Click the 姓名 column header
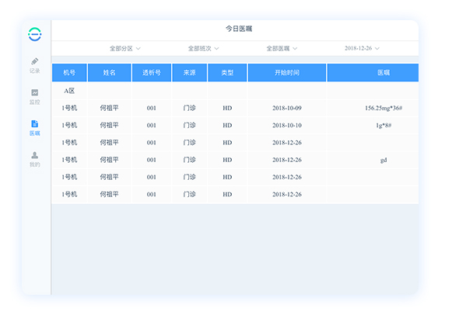This screenshot has height=318, width=452. click(x=109, y=73)
